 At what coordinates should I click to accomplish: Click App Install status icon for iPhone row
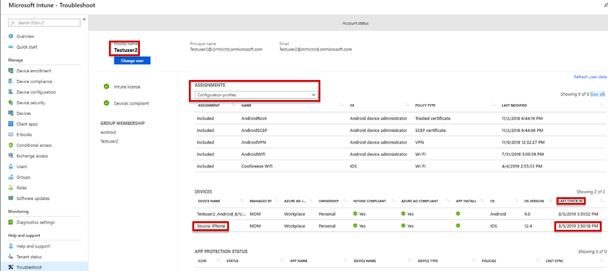click(458, 226)
